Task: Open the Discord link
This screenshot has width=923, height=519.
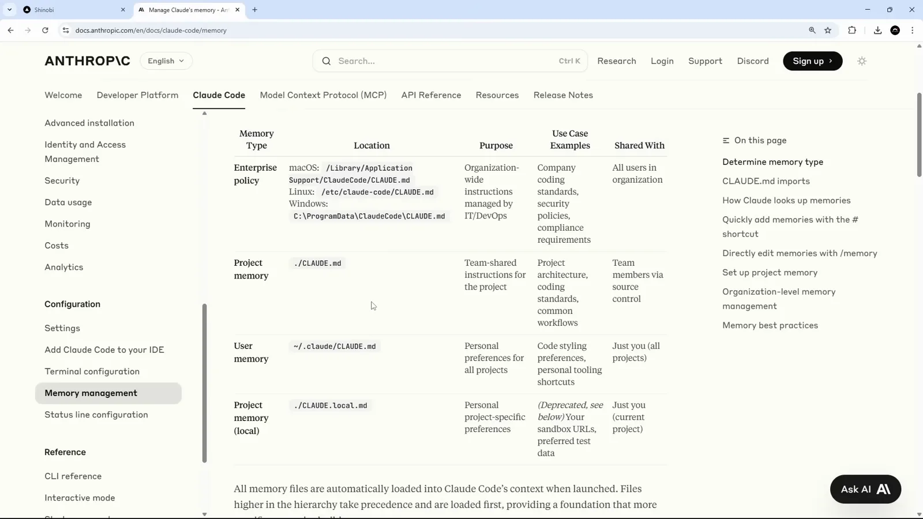Action: coord(753,61)
